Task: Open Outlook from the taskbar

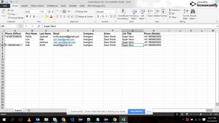Action: point(38,120)
